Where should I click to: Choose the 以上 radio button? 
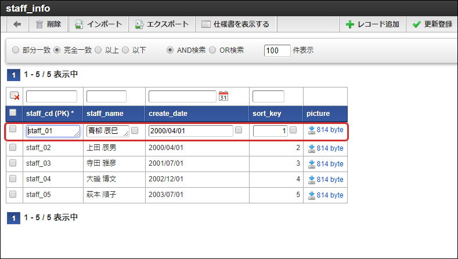click(98, 50)
